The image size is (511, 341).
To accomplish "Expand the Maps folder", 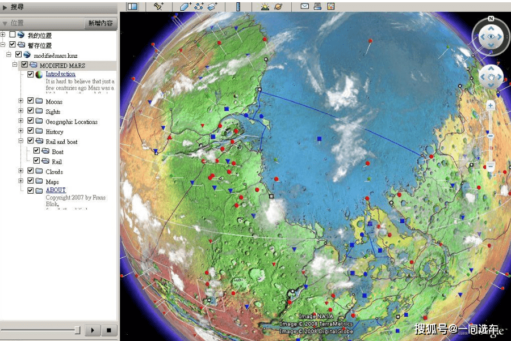I will 21,181.
